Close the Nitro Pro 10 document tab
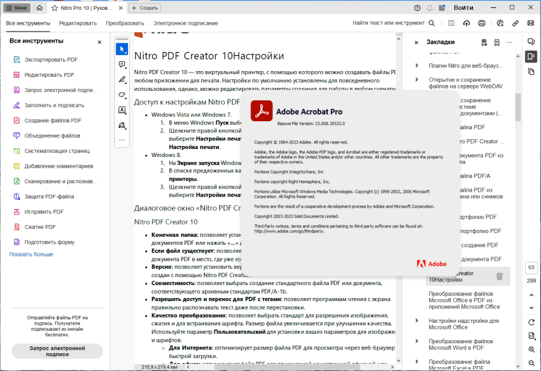 [121, 8]
